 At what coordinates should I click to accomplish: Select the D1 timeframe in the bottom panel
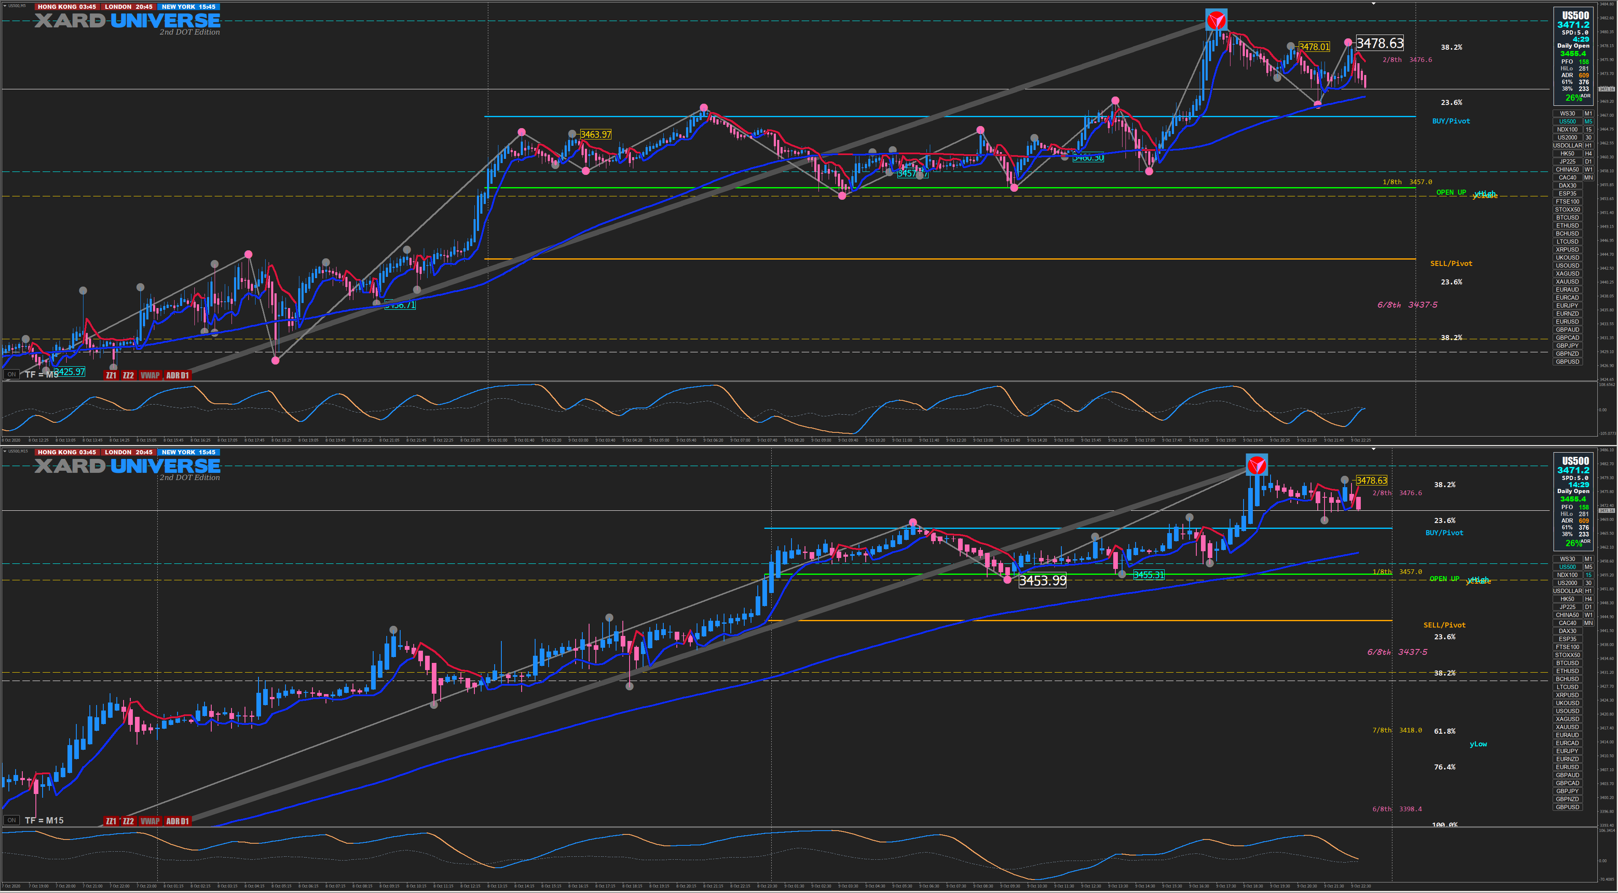(1588, 607)
